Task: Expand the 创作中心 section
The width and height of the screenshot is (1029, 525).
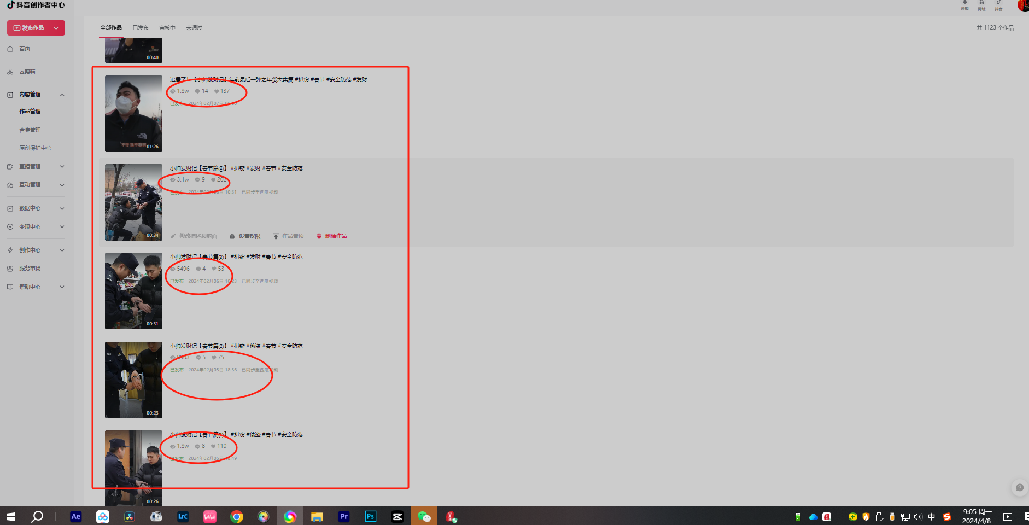Action: click(62, 250)
